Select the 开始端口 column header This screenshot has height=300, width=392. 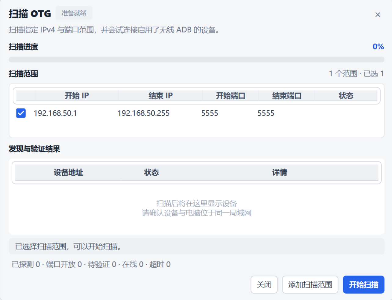click(231, 96)
